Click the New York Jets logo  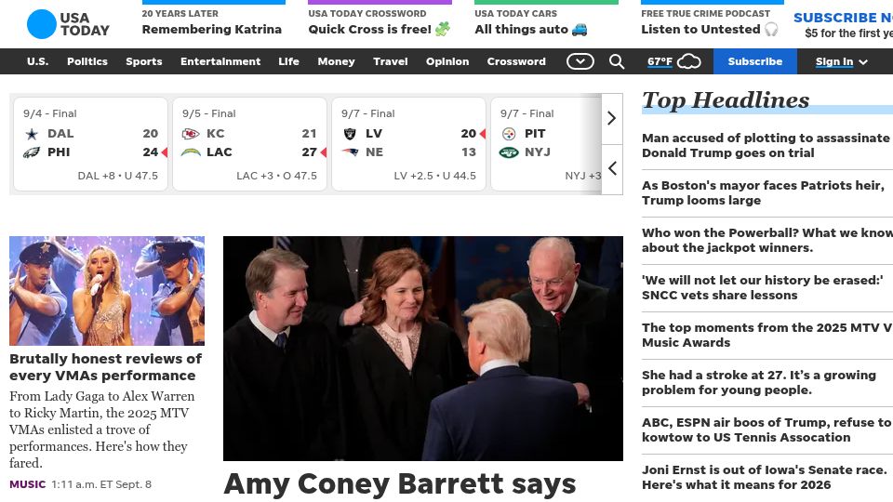pos(509,152)
